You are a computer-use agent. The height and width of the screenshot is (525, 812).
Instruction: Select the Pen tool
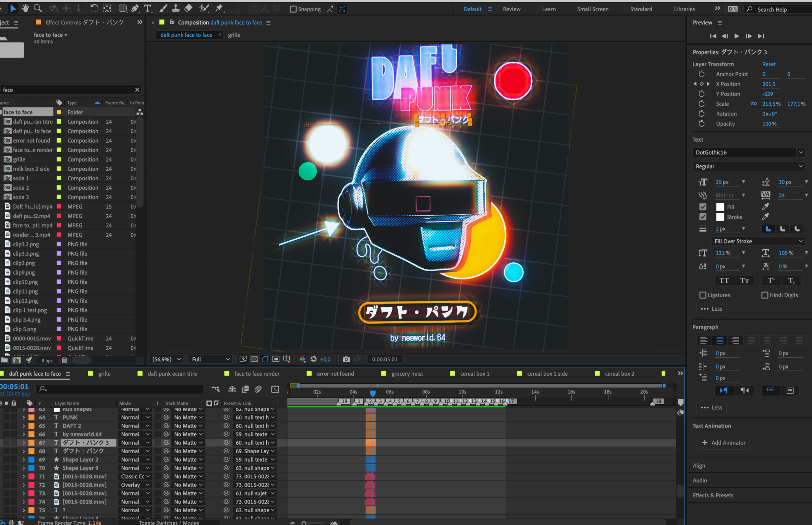(135, 8)
